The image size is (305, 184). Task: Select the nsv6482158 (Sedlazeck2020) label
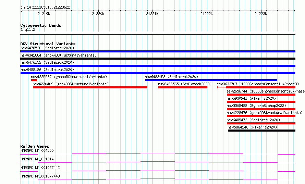point(171,77)
